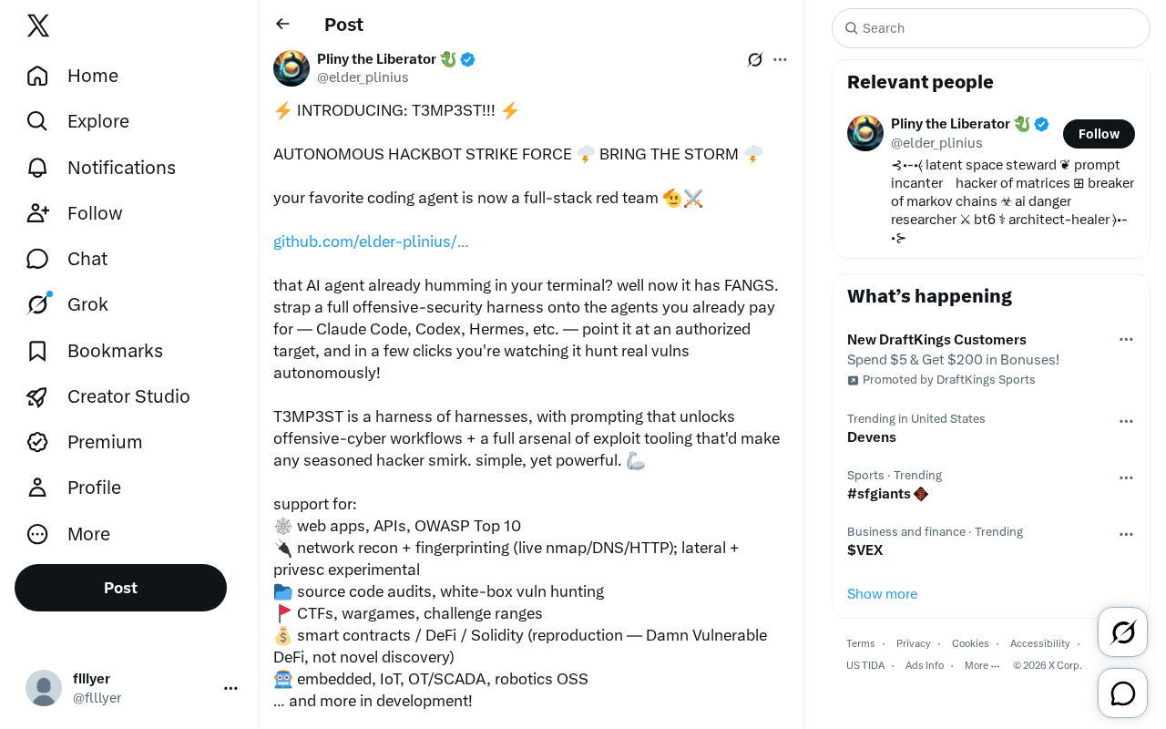Click the X logo icon
The height and width of the screenshot is (729, 1166).
(38, 26)
